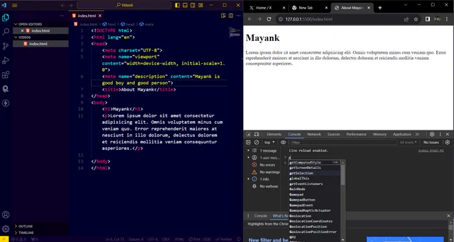Open the Search view in VS Code

[x=5, y=31]
